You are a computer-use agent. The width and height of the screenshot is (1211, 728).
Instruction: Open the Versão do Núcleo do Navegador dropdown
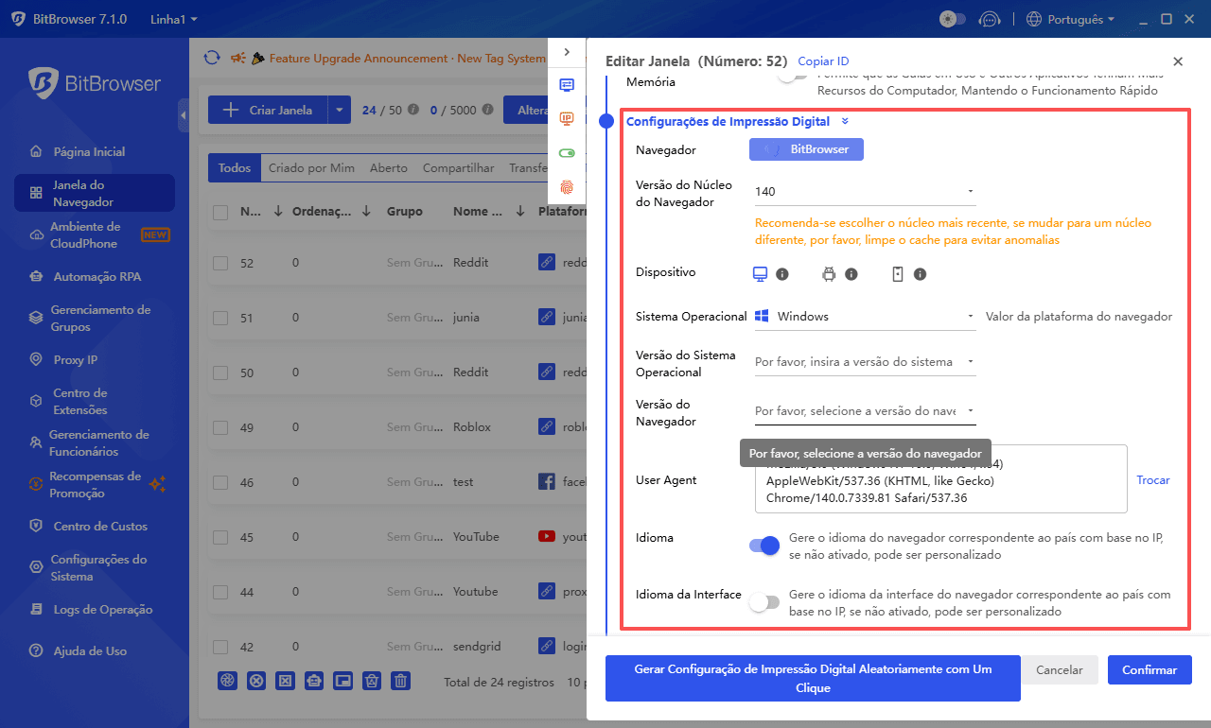(x=864, y=191)
